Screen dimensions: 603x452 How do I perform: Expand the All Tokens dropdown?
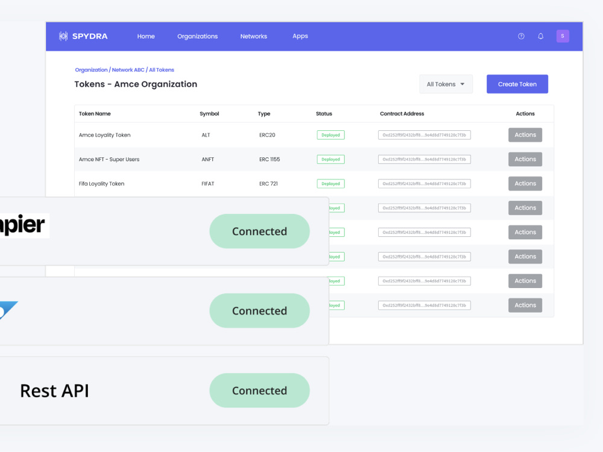446,84
